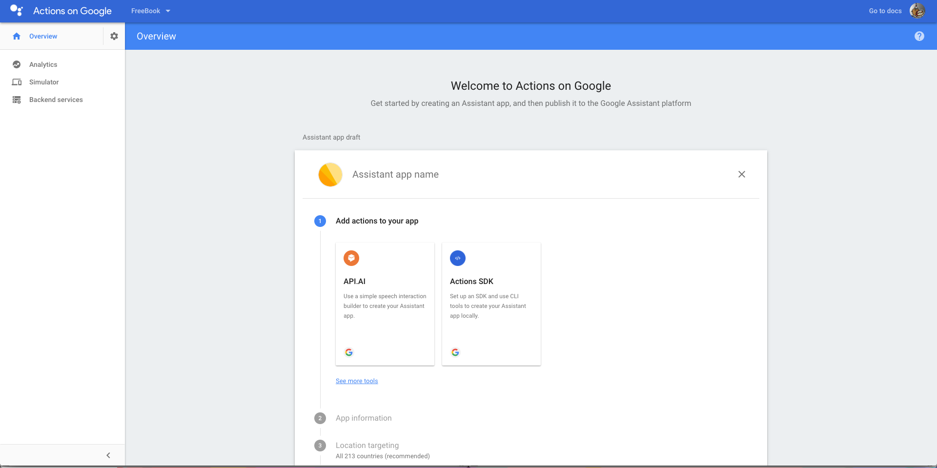Open the See more tools link
Image resolution: width=937 pixels, height=468 pixels.
click(x=357, y=381)
